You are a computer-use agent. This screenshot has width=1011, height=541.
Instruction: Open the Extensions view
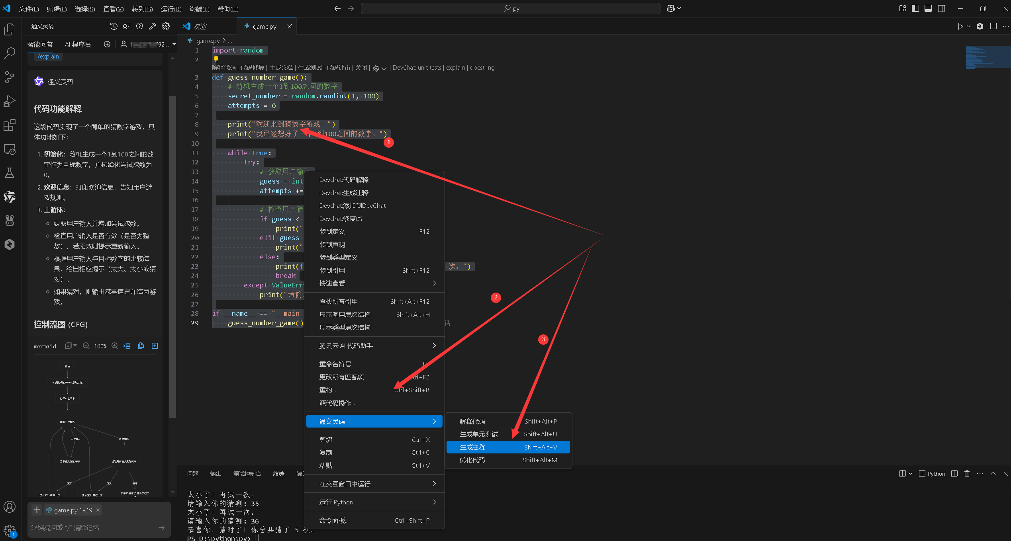tap(10, 125)
